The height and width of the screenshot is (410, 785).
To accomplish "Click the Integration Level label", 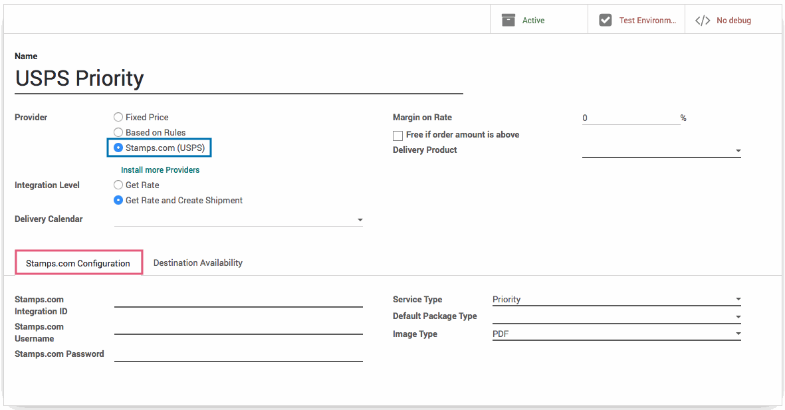I will click(x=47, y=185).
